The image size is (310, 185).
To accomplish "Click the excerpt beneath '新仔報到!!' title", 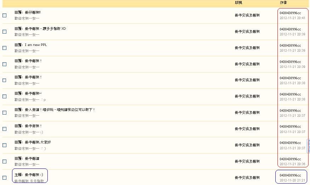I will (x=27, y=18).
